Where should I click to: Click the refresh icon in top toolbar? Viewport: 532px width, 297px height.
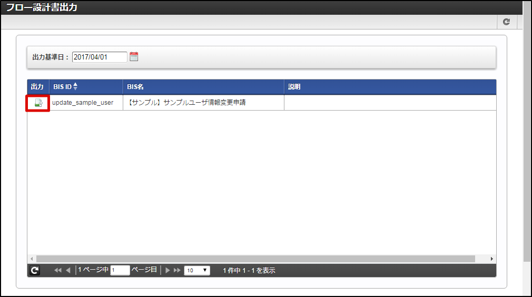[x=507, y=22]
